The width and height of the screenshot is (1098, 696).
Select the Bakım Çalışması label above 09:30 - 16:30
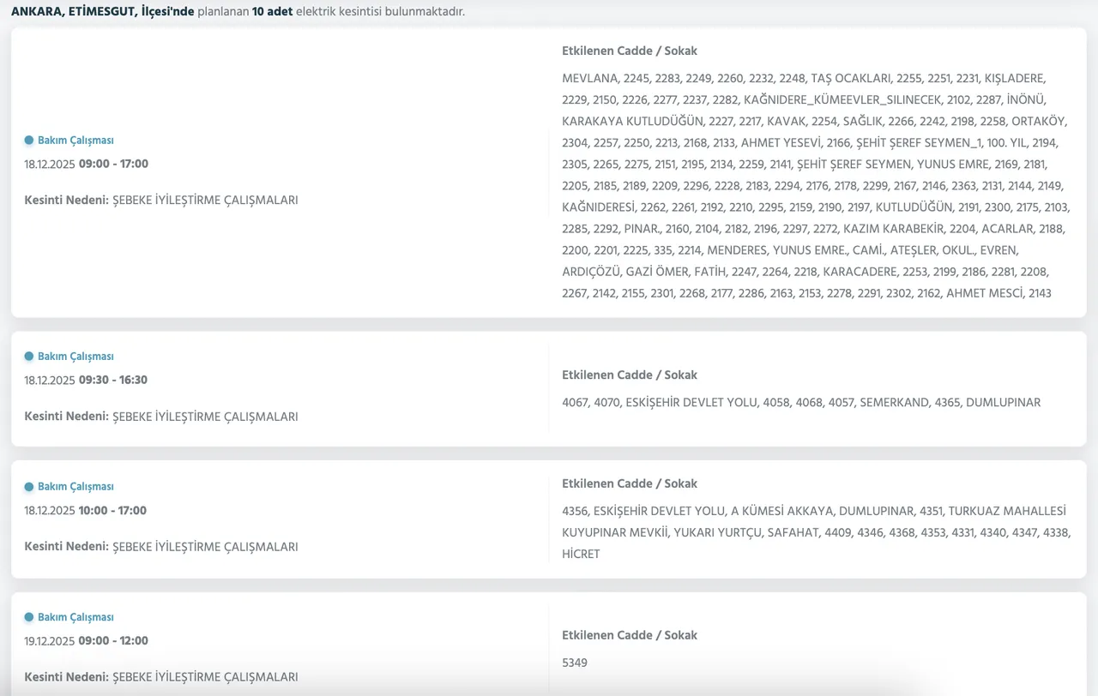tap(75, 357)
